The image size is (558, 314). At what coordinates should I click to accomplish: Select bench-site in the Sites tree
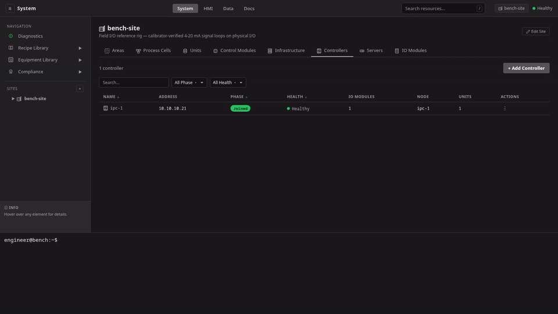point(35,99)
